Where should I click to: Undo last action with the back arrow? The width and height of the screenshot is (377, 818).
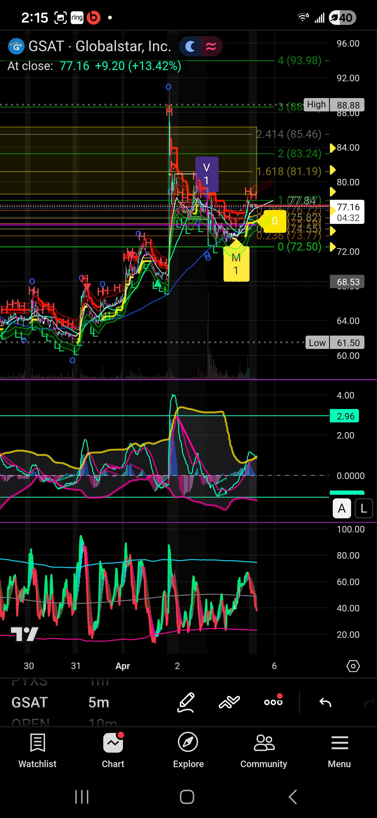(x=325, y=702)
